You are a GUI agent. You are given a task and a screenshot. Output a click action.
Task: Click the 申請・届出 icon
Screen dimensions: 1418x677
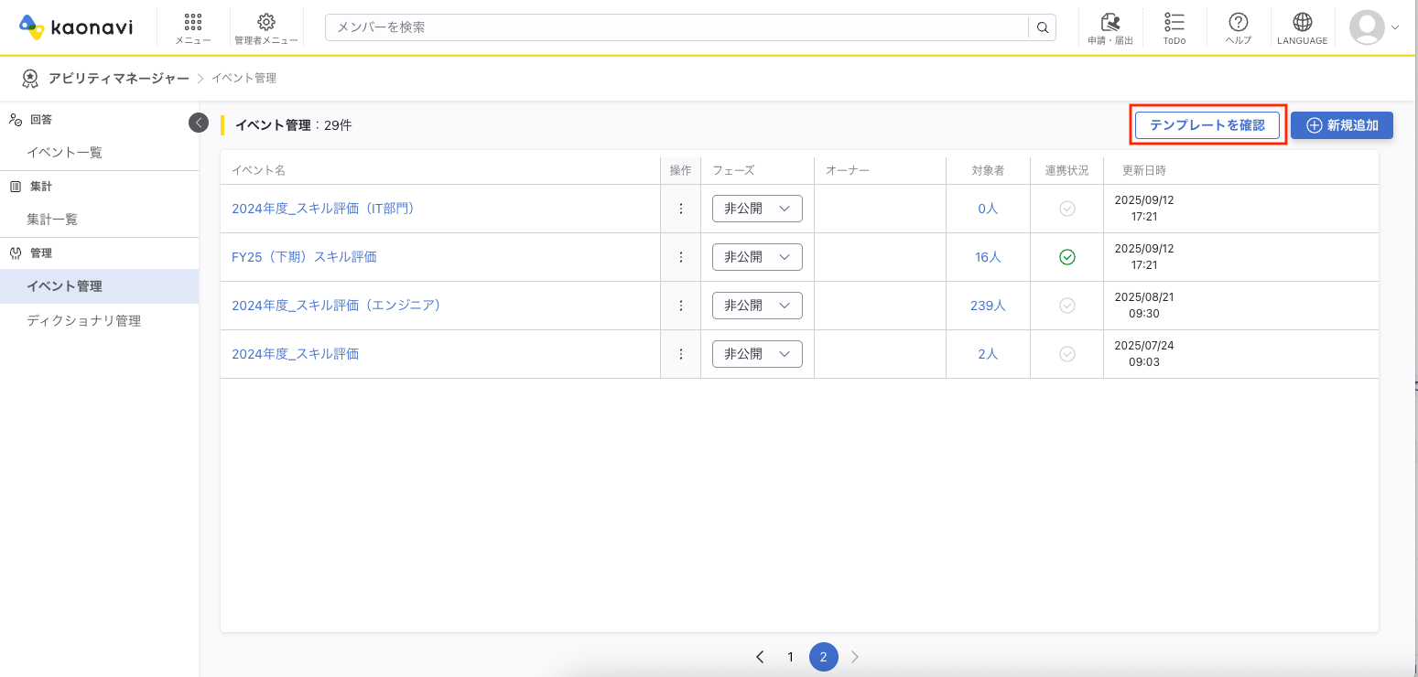pos(1110,27)
